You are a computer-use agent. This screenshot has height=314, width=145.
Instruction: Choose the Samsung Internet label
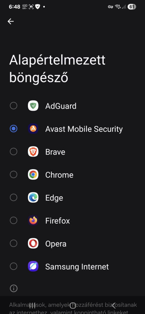pos(77,267)
